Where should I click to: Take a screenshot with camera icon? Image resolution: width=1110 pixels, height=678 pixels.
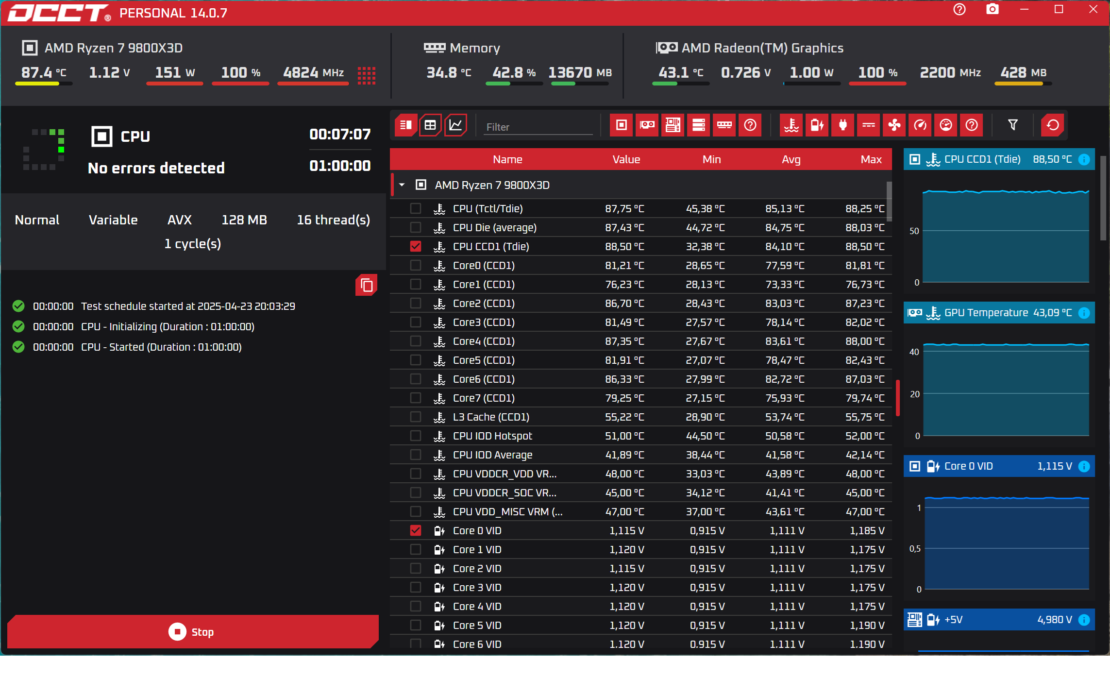click(992, 10)
